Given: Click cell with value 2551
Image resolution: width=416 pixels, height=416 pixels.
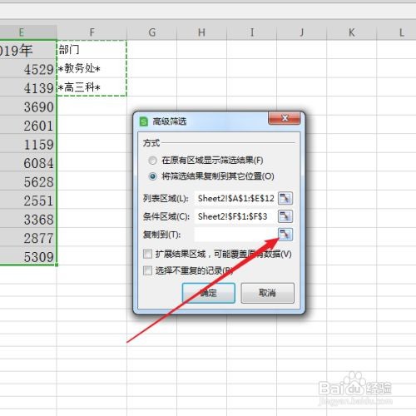Looking at the screenshot, I should tap(28, 201).
